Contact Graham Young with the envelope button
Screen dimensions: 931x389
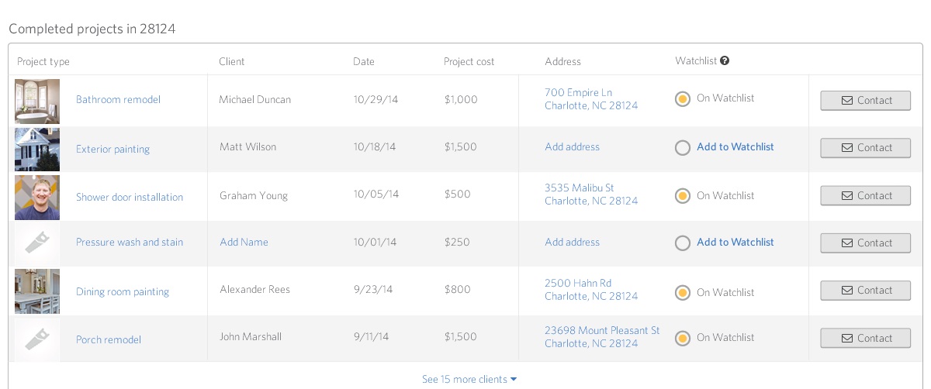click(865, 196)
